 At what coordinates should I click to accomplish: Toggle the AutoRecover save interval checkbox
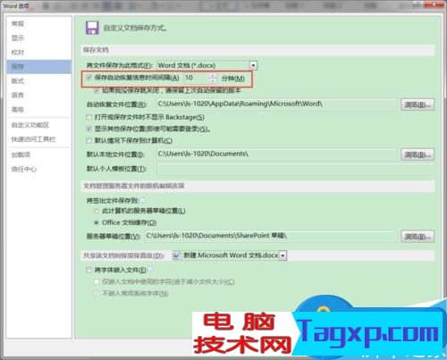pyautogui.click(x=89, y=78)
